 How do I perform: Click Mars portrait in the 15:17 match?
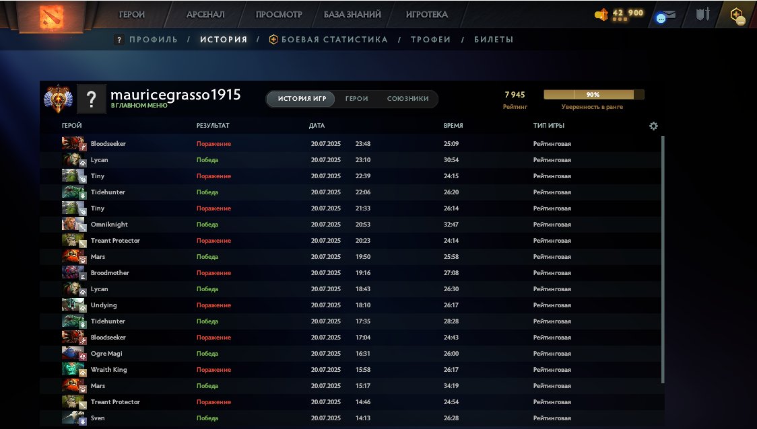[74, 386]
